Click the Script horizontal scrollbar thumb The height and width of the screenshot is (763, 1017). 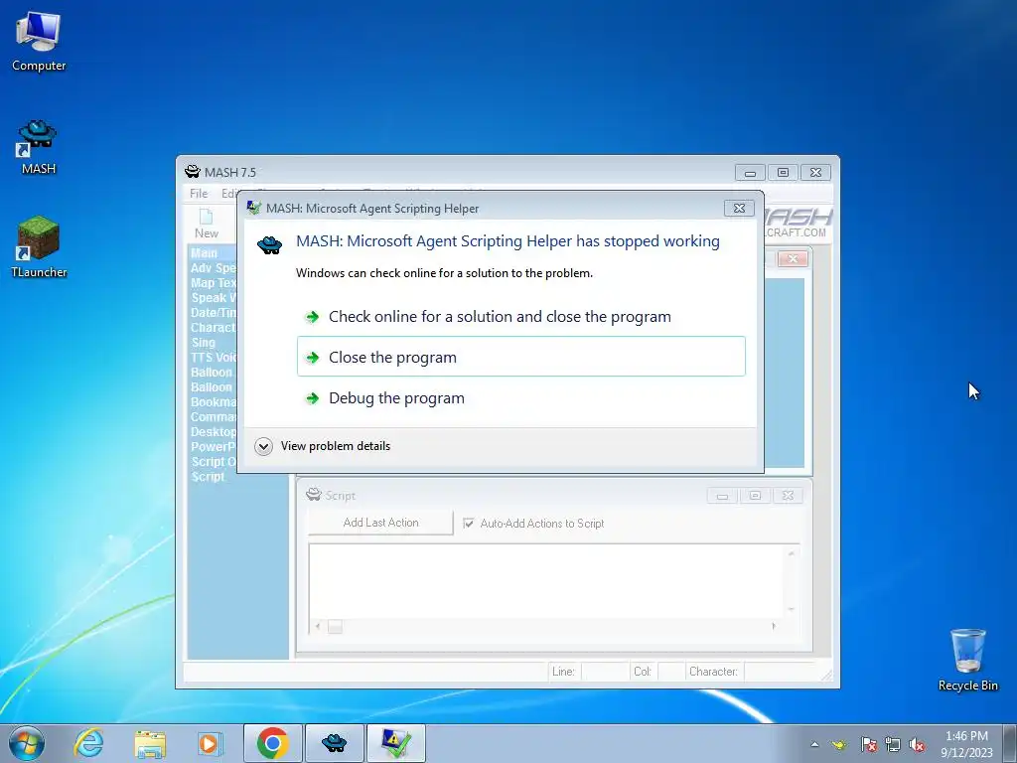(x=335, y=626)
